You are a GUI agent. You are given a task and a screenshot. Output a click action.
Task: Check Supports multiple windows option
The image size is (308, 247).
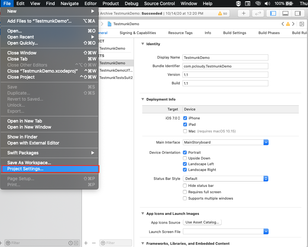pos(185,198)
